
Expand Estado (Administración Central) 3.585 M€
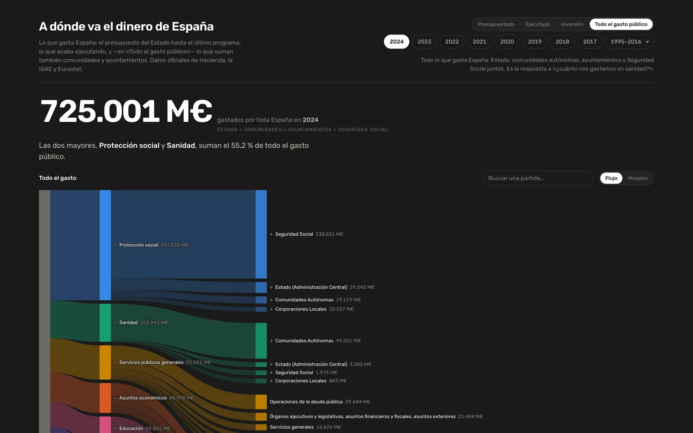(x=321, y=364)
